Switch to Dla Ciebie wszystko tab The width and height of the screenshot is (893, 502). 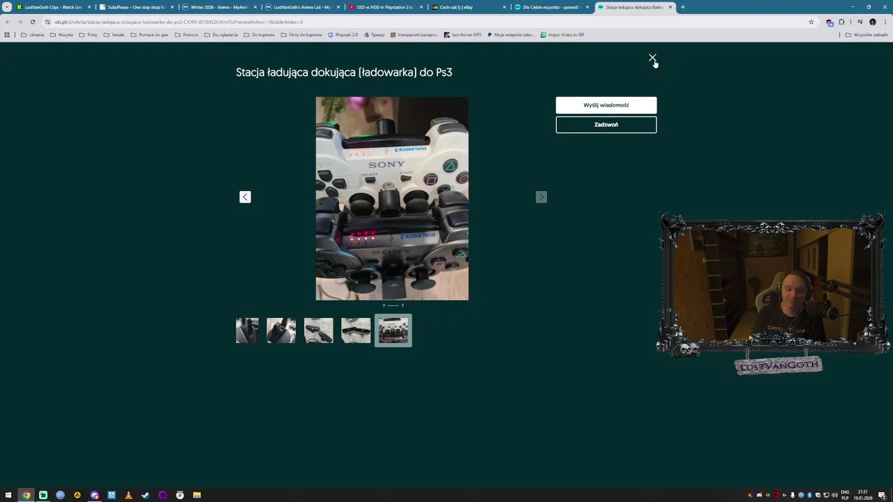point(552,7)
